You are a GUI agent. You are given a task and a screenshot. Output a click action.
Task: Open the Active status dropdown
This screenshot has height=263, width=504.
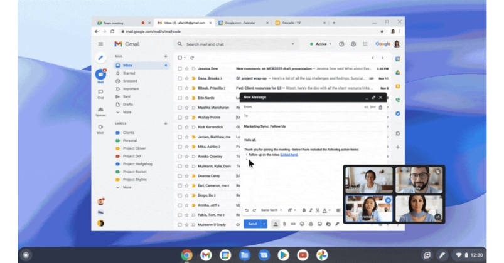point(320,44)
